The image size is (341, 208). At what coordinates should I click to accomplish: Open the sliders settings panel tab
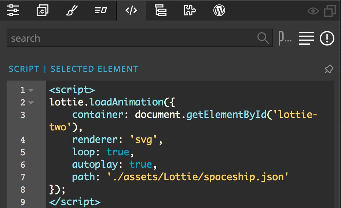[13, 10]
